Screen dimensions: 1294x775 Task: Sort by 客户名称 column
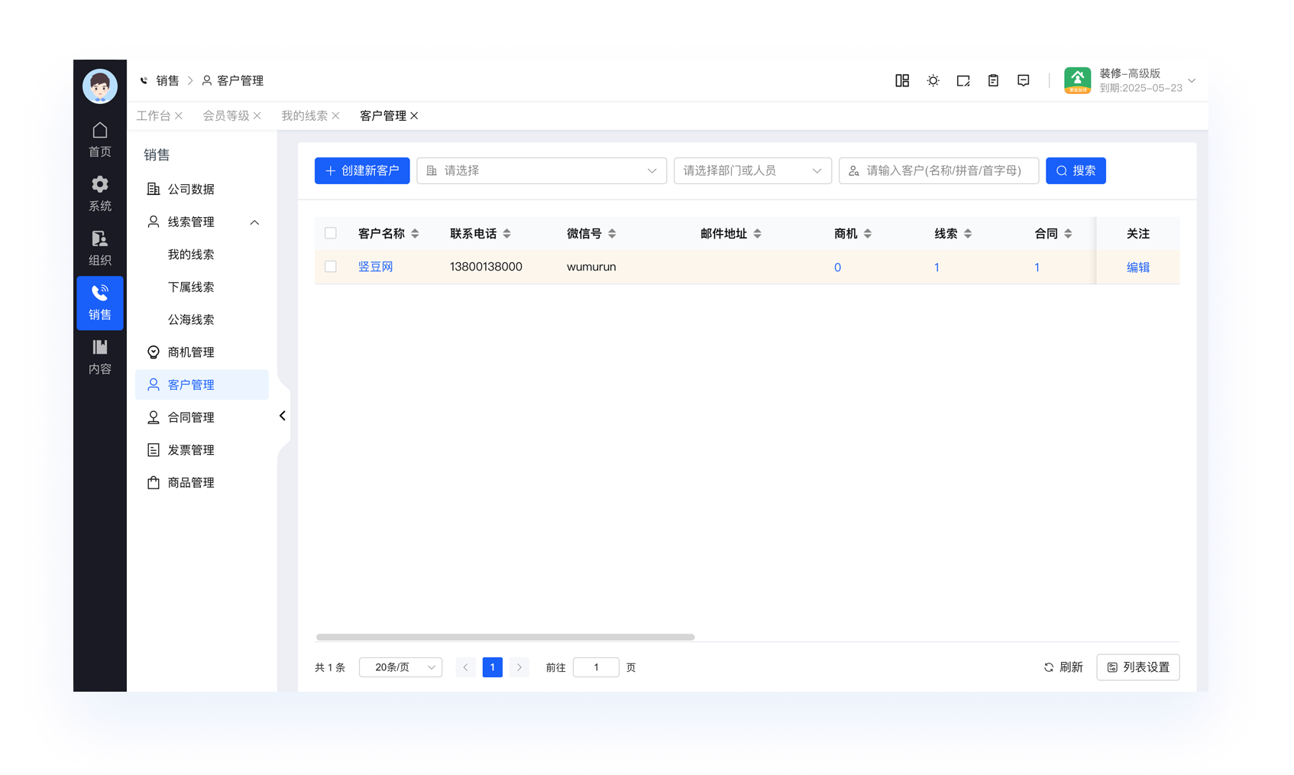point(415,234)
